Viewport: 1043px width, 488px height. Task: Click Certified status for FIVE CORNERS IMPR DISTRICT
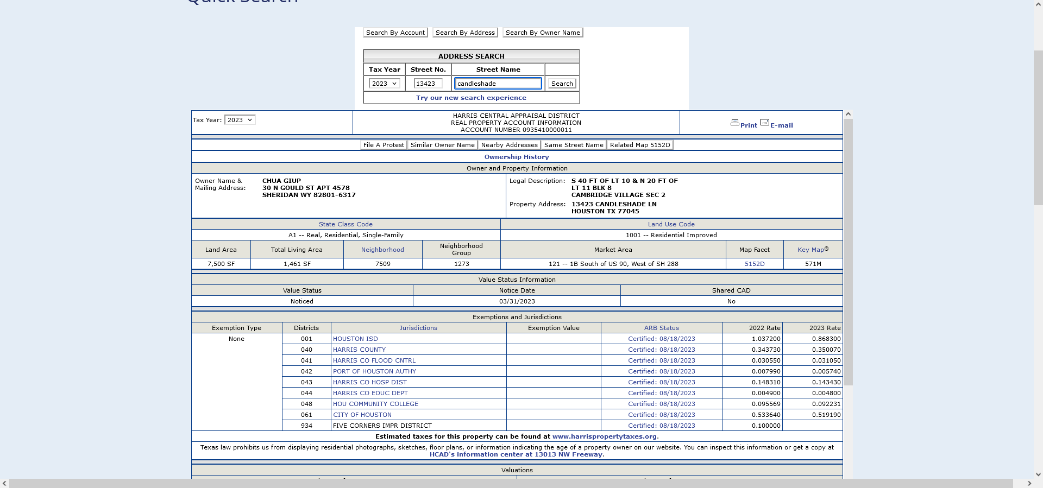[x=662, y=426]
